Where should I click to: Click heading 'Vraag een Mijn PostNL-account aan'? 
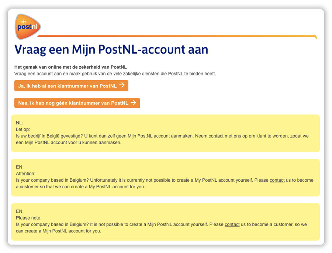[x=111, y=50]
